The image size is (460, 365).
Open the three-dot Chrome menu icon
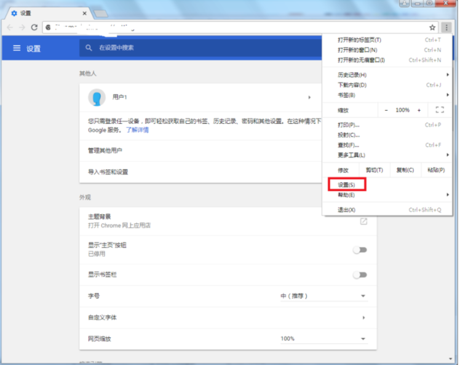click(446, 27)
